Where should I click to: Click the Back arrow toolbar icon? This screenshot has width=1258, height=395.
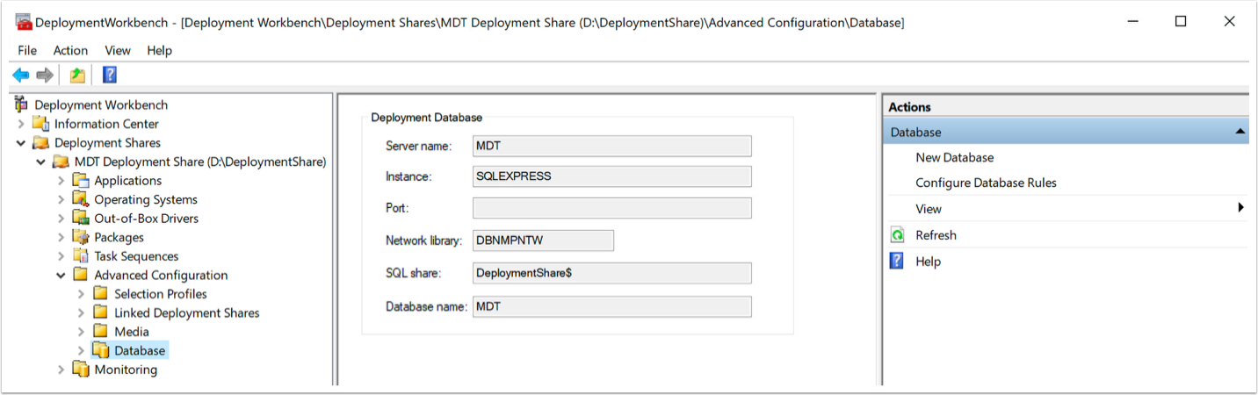click(x=20, y=75)
